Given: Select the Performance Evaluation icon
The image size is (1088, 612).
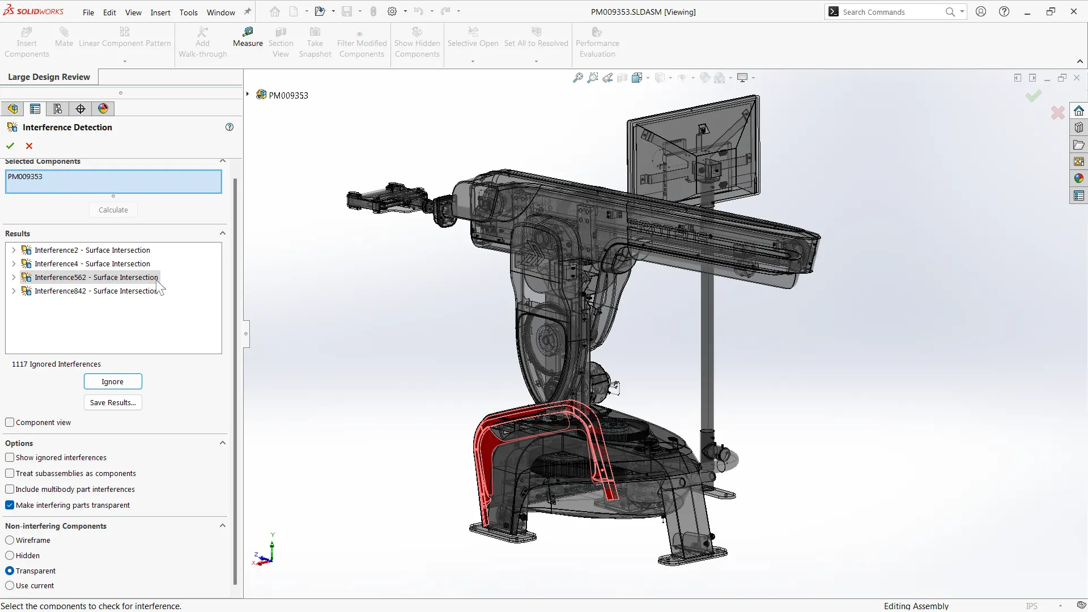Looking at the screenshot, I should (598, 31).
